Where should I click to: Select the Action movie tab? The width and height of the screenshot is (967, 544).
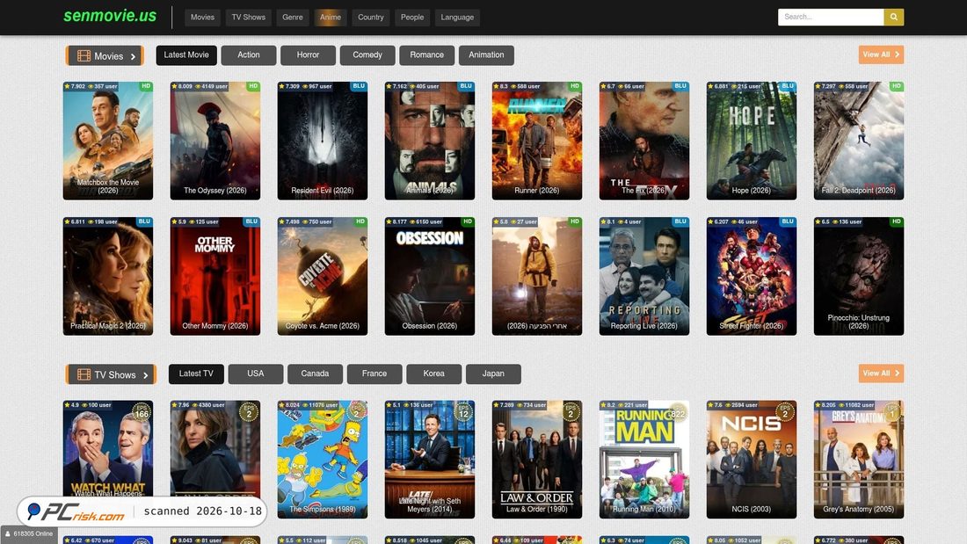(249, 54)
